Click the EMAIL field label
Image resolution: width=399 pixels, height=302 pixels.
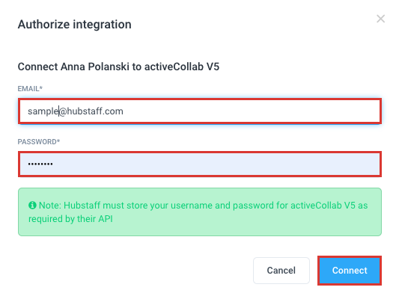pyautogui.click(x=28, y=89)
